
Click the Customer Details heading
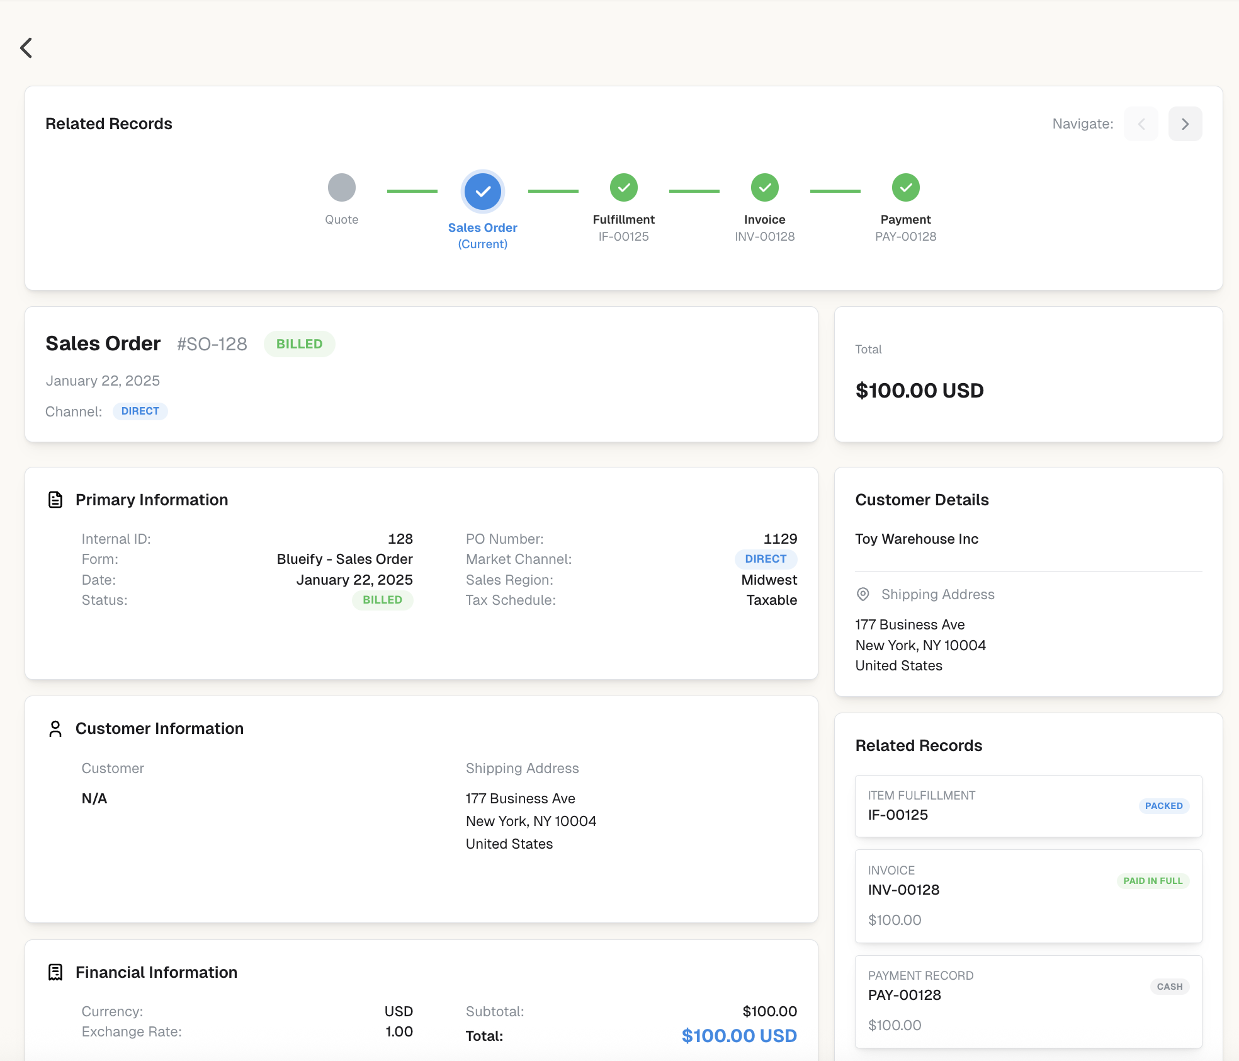point(922,500)
